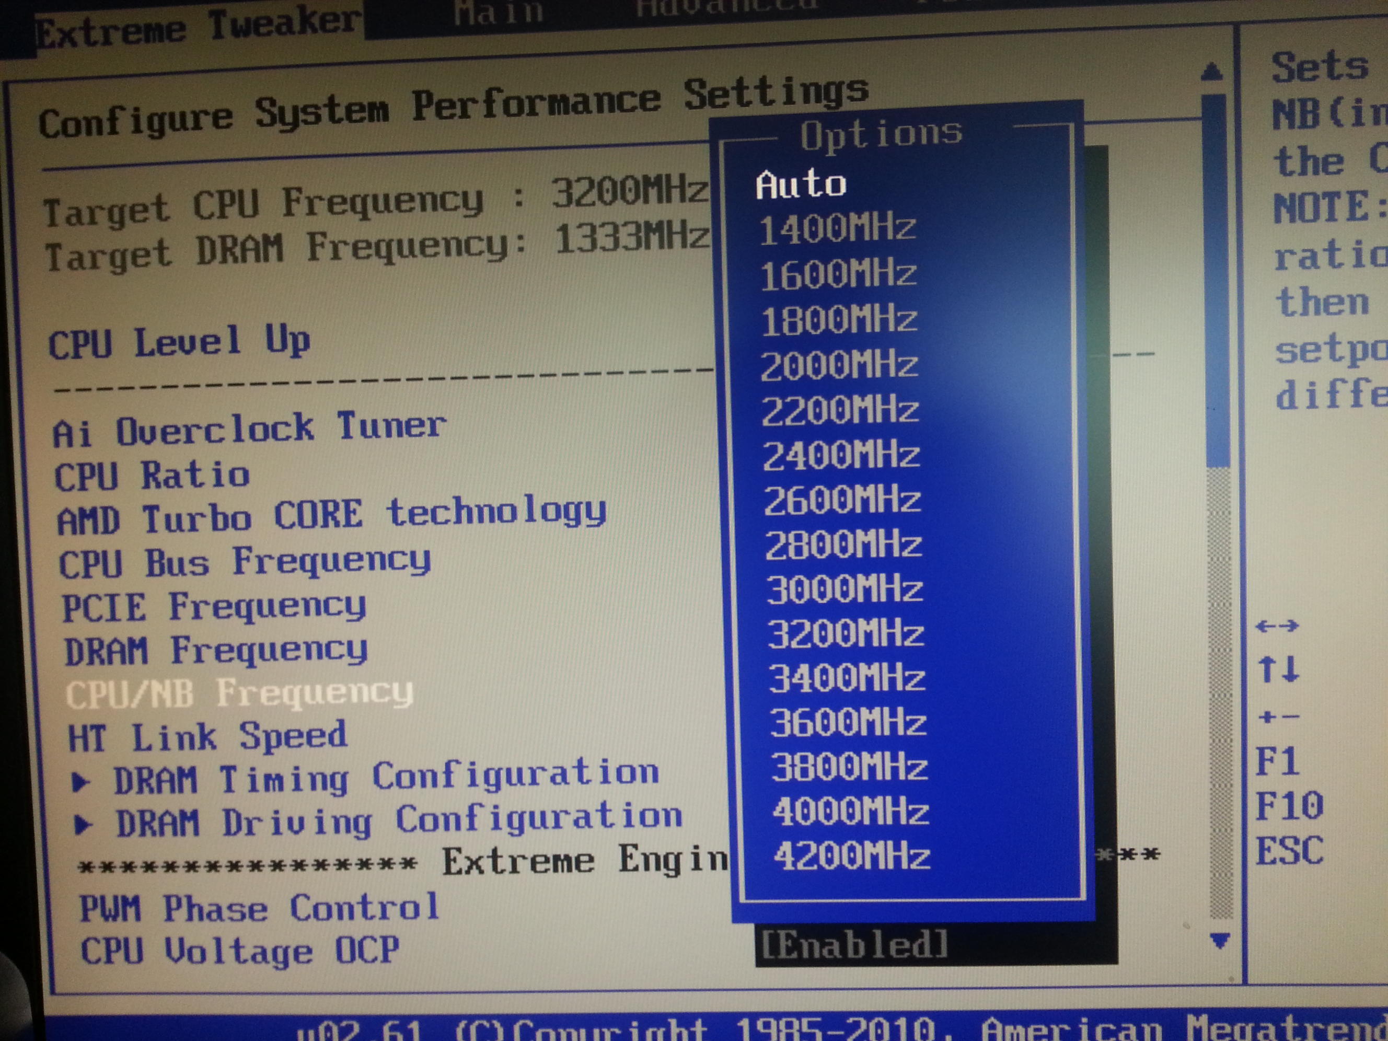Expand DRAM Driving Configuration submenu arrow
1388x1041 pixels.
(84, 825)
